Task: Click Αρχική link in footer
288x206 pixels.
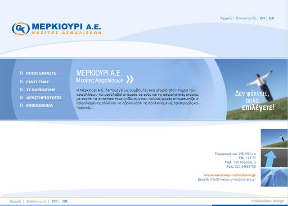Action: (x=15, y=201)
